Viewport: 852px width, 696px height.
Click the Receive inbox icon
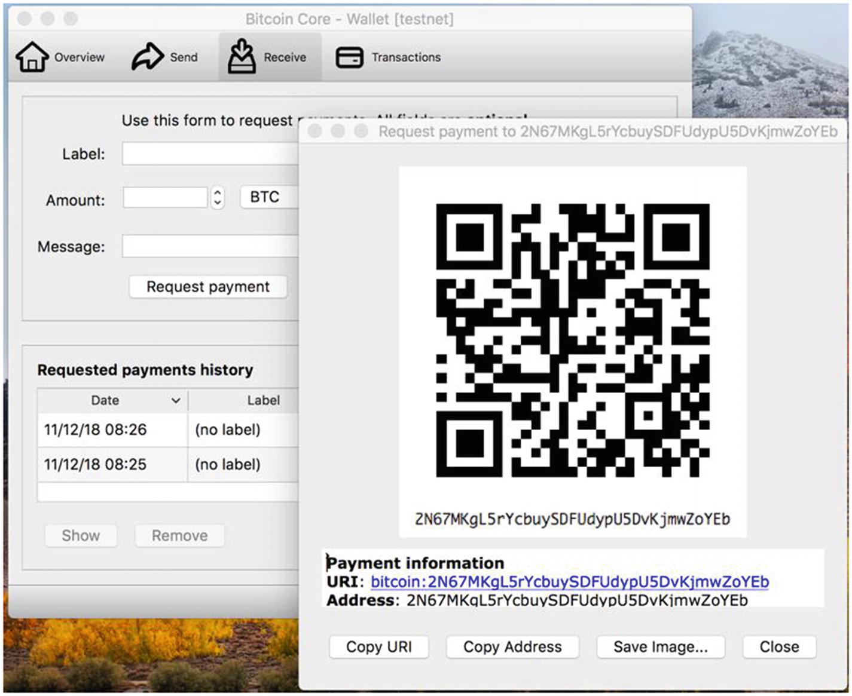tap(242, 56)
